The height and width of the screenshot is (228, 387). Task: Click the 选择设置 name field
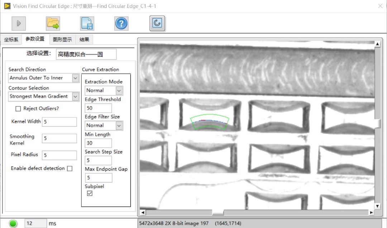click(x=86, y=54)
